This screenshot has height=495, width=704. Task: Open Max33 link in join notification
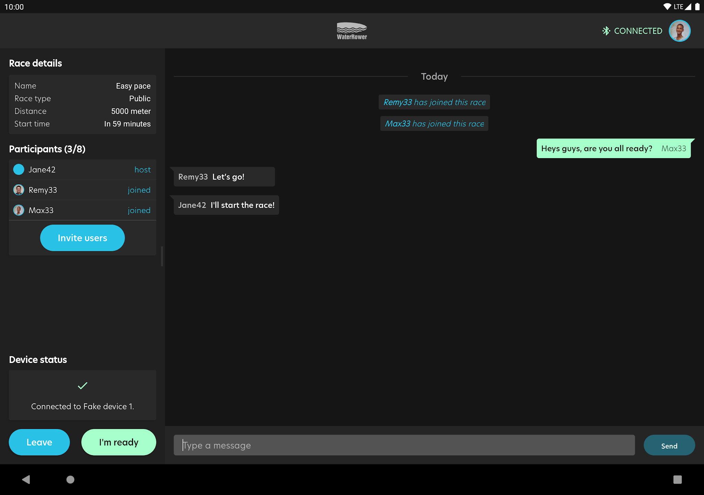tap(398, 124)
